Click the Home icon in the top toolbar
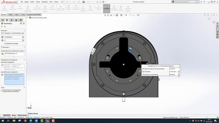Viewport: 219px width, 123px height. 67,2
